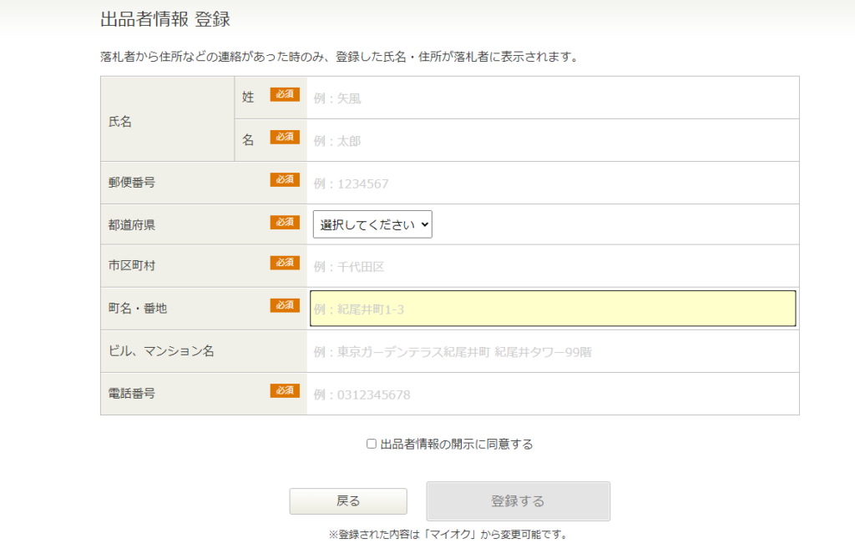Click the 必須 badge in 市区町村 row
This screenshot has height=558, width=855.
pos(284,263)
